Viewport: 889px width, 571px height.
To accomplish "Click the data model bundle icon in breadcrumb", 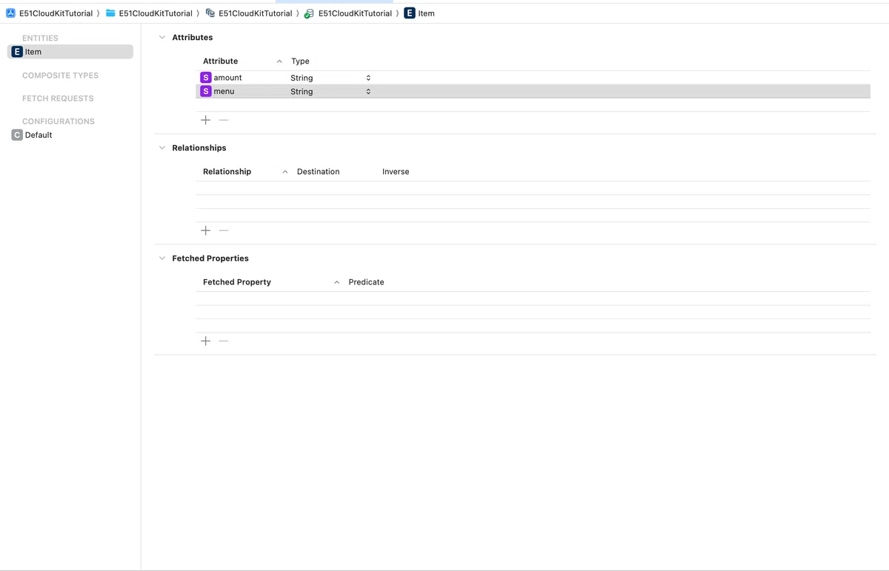I will [x=210, y=13].
